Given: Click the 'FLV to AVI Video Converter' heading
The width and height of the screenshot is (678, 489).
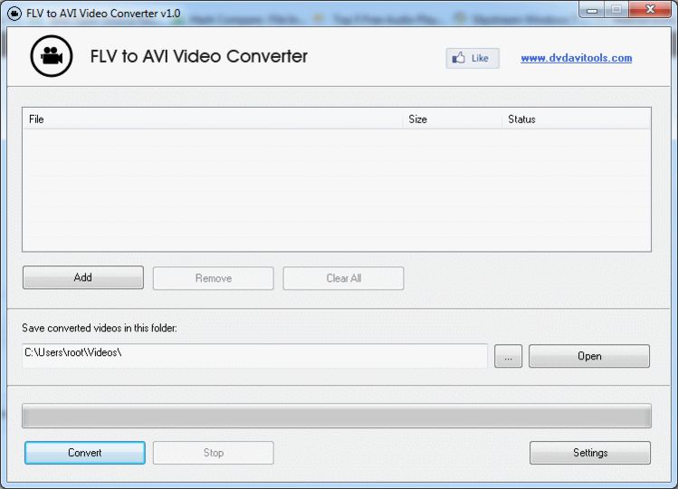Looking at the screenshot, I should point(199,56).
